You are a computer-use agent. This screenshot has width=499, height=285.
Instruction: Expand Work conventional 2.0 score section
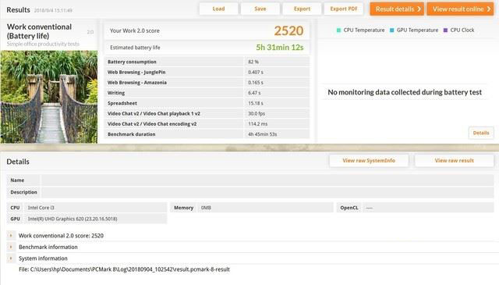(x=11, y=236)
